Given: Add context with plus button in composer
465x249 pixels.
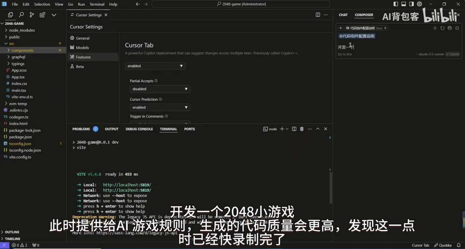Looking at the screenshot, I should click(341, 28).
